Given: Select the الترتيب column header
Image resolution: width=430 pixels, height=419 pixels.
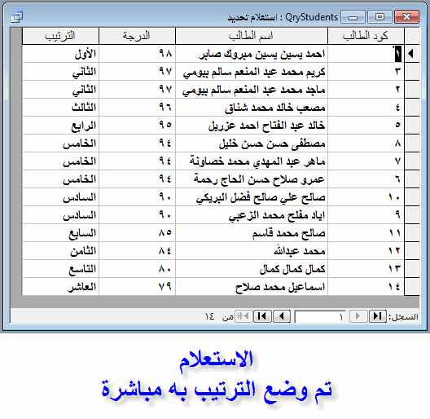Looking at the screenshot, I should coord(60,36).
